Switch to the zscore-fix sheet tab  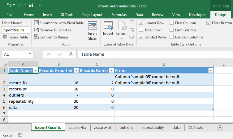point(77,128)
